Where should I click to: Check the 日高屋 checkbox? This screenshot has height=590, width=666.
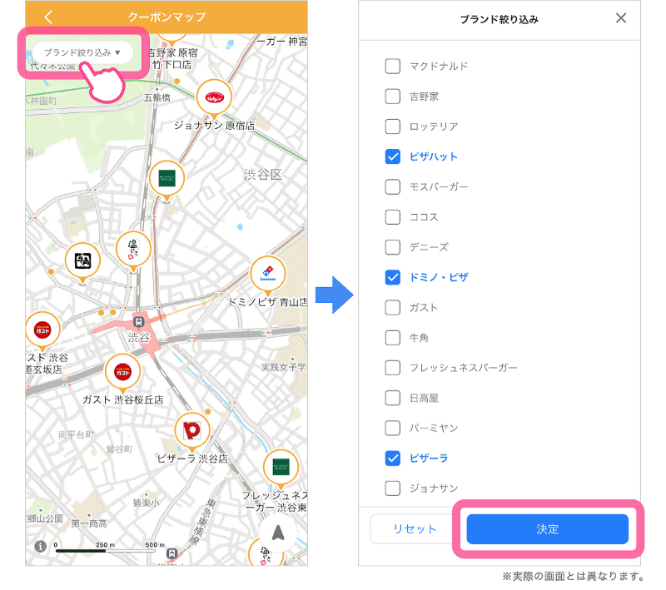[x=392, y=398]
